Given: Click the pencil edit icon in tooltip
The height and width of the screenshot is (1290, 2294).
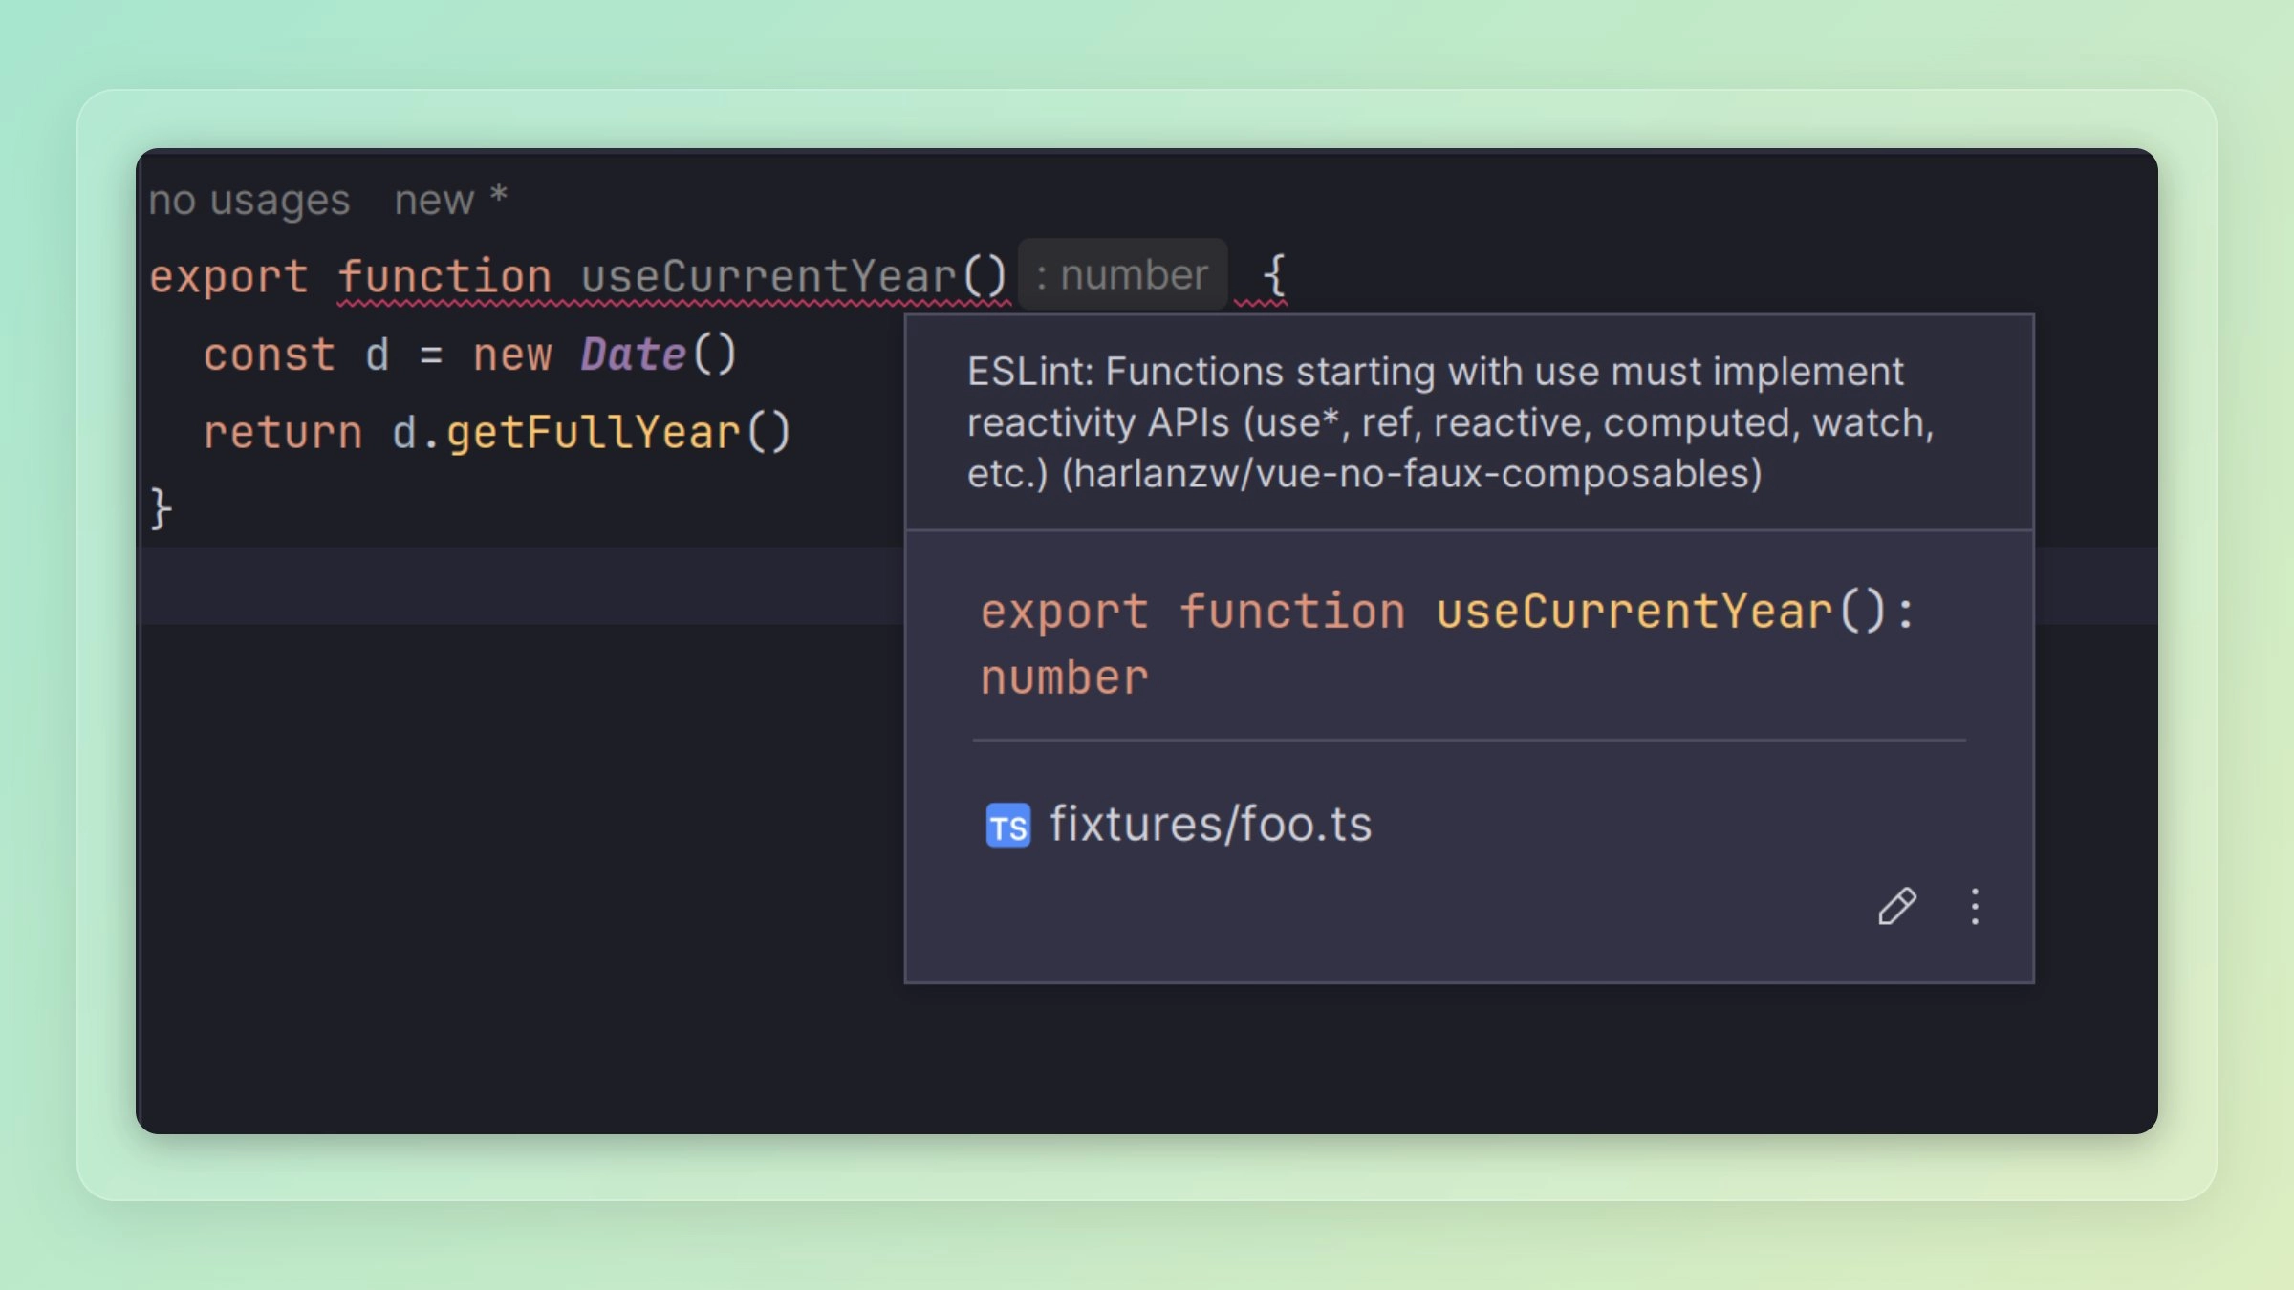Looking at the screenshot, I should (1896, 906).
